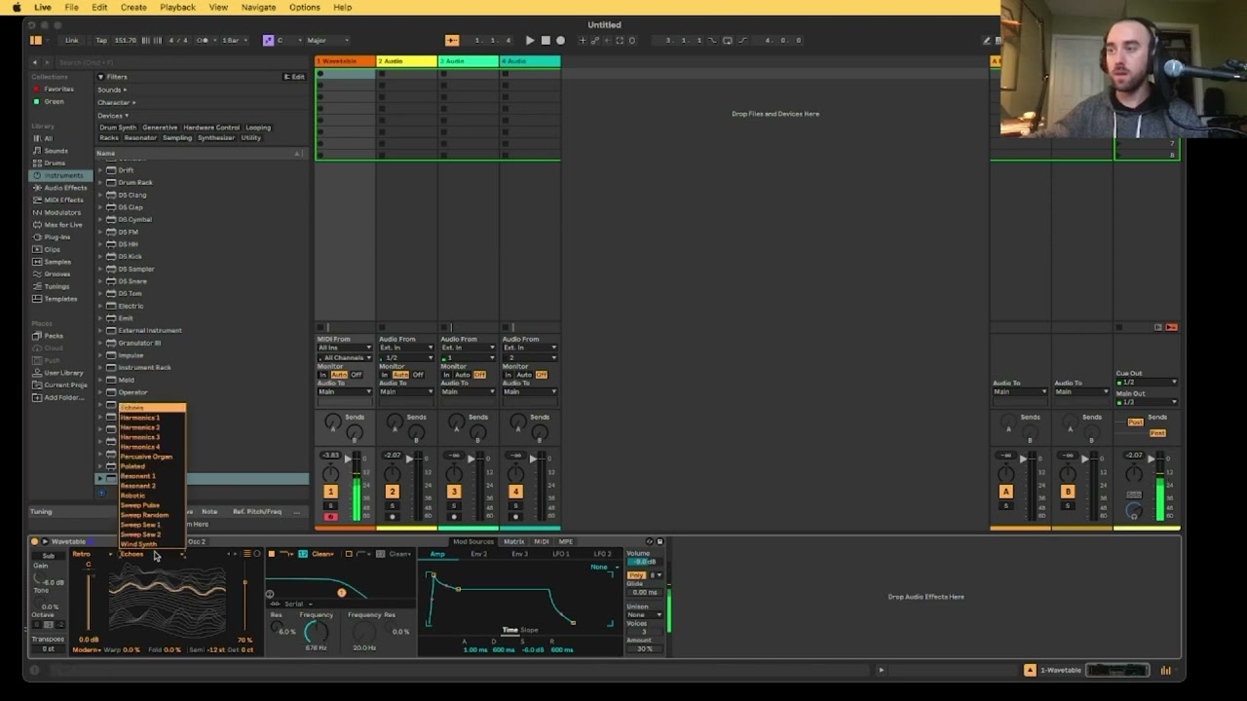Solo track 2
Viewport: 1247px width, 701px height.
click(x=392, y=505)
